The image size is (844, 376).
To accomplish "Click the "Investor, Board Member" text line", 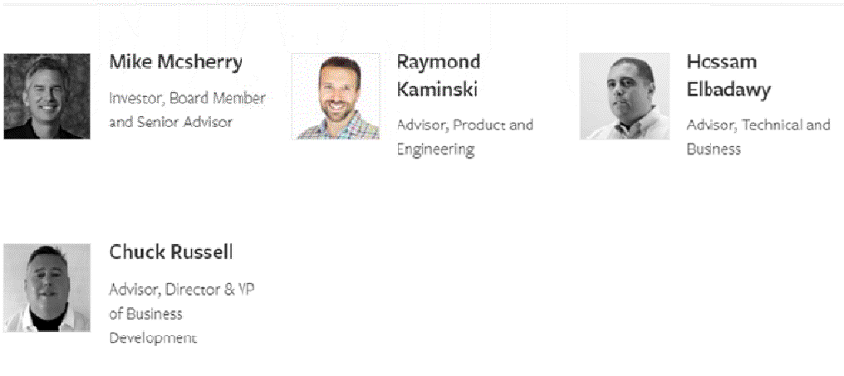I will pos(187,98).
